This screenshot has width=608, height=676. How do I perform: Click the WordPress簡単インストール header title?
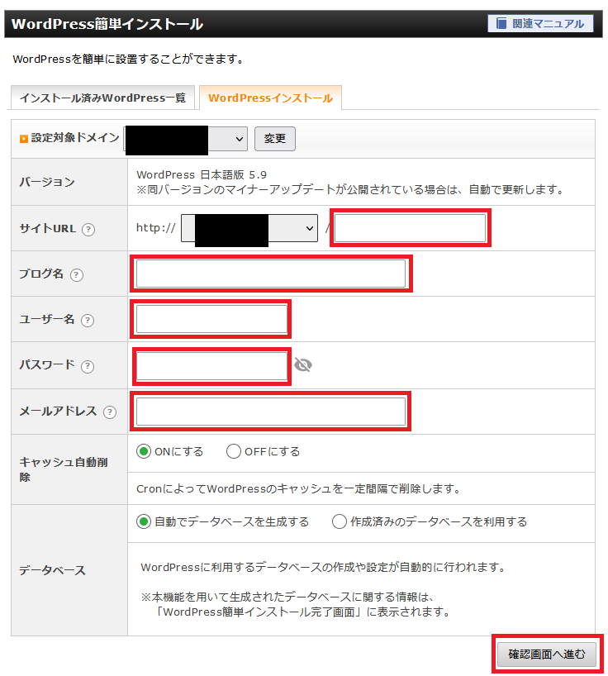point(107,24)
